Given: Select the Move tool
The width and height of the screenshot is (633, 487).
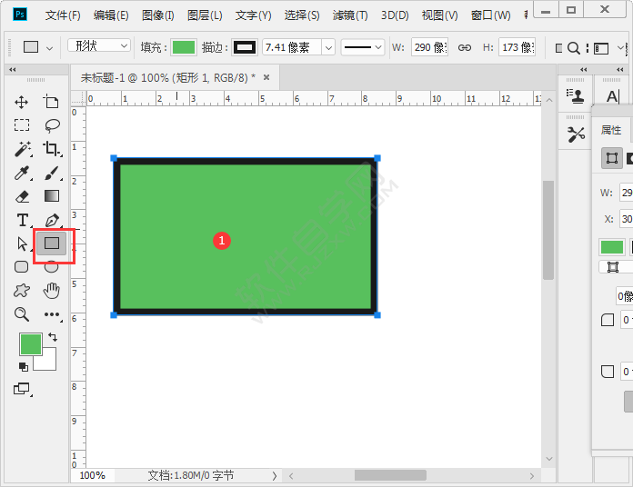Looking at the screenshot, I should point(22,102).
